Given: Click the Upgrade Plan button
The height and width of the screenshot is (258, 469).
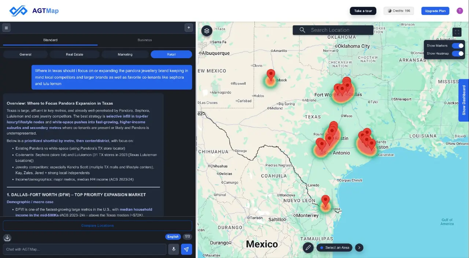Looking at the screenshot, I should tap(435, 11).
